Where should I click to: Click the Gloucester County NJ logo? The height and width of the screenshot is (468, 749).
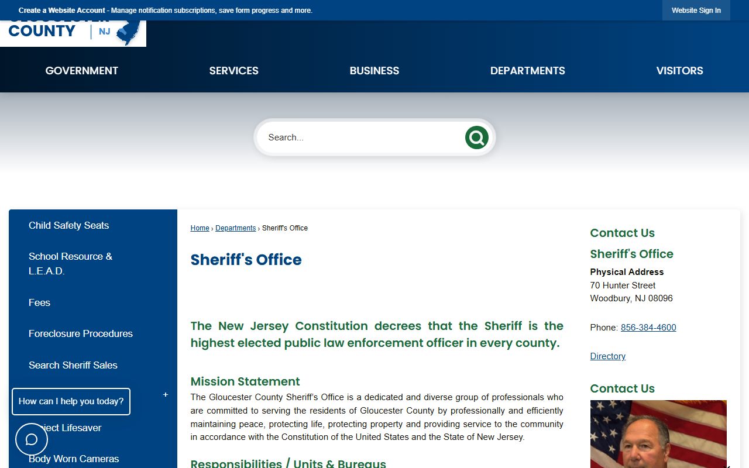73,33
